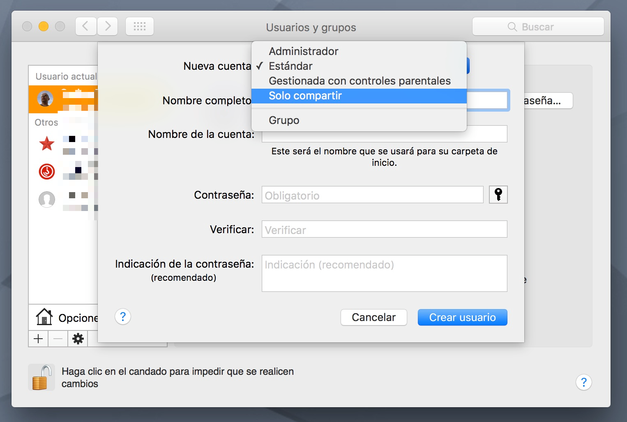Click the help button at window bottom right

tap(584, 382)
